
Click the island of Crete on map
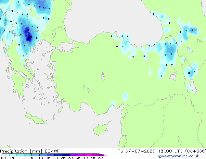click(35, 118)
